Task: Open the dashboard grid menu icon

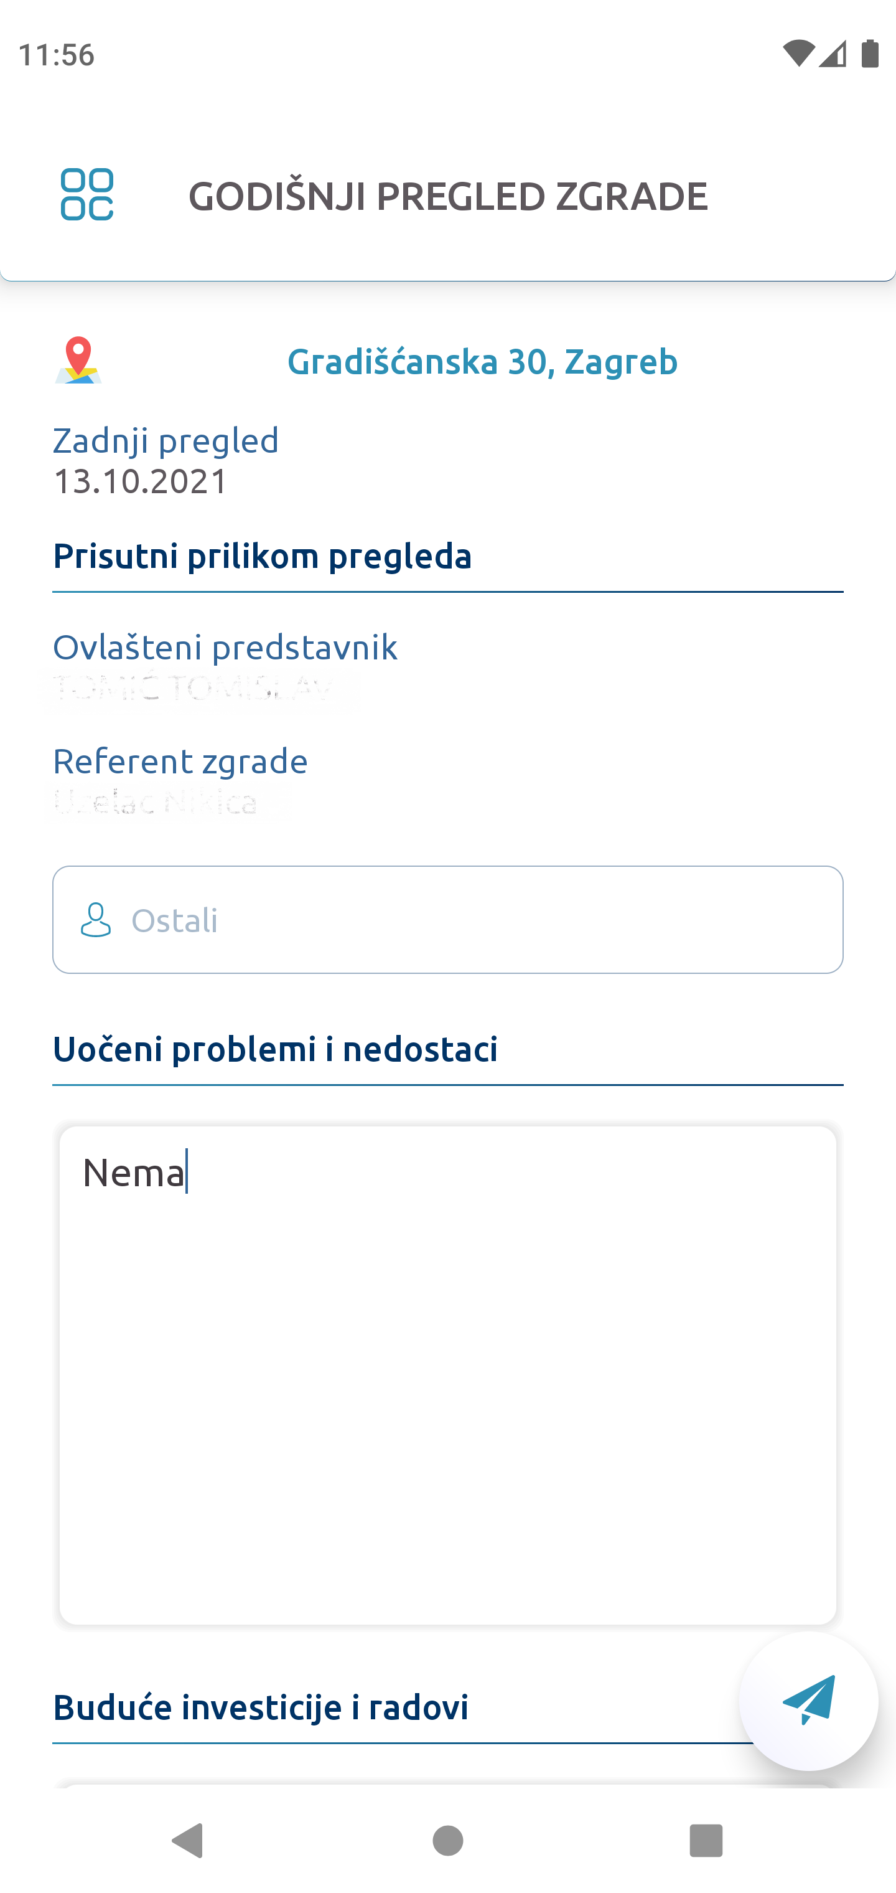Action: click(86, 195)
